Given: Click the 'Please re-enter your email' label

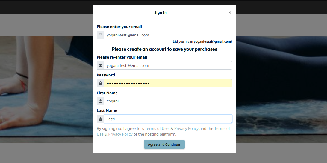Looking at the screenshot, I should [122, 57].
